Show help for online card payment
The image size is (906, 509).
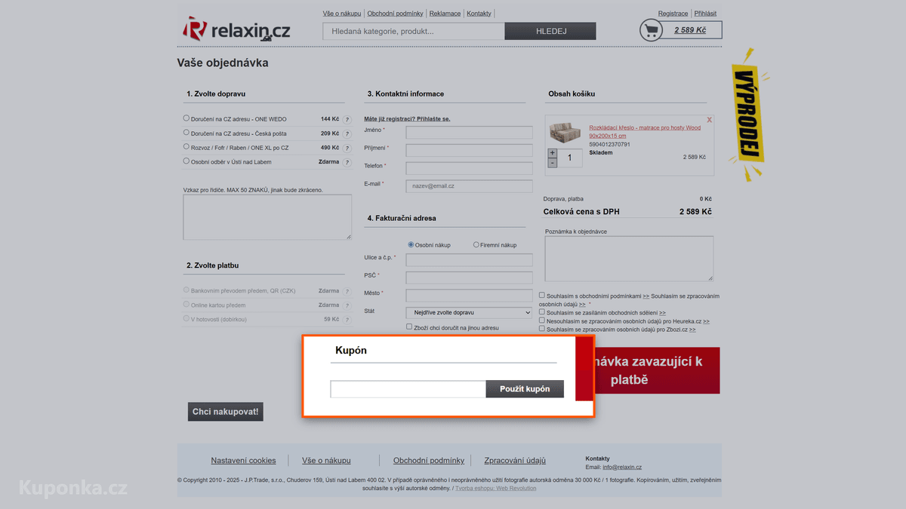[347, 305]
